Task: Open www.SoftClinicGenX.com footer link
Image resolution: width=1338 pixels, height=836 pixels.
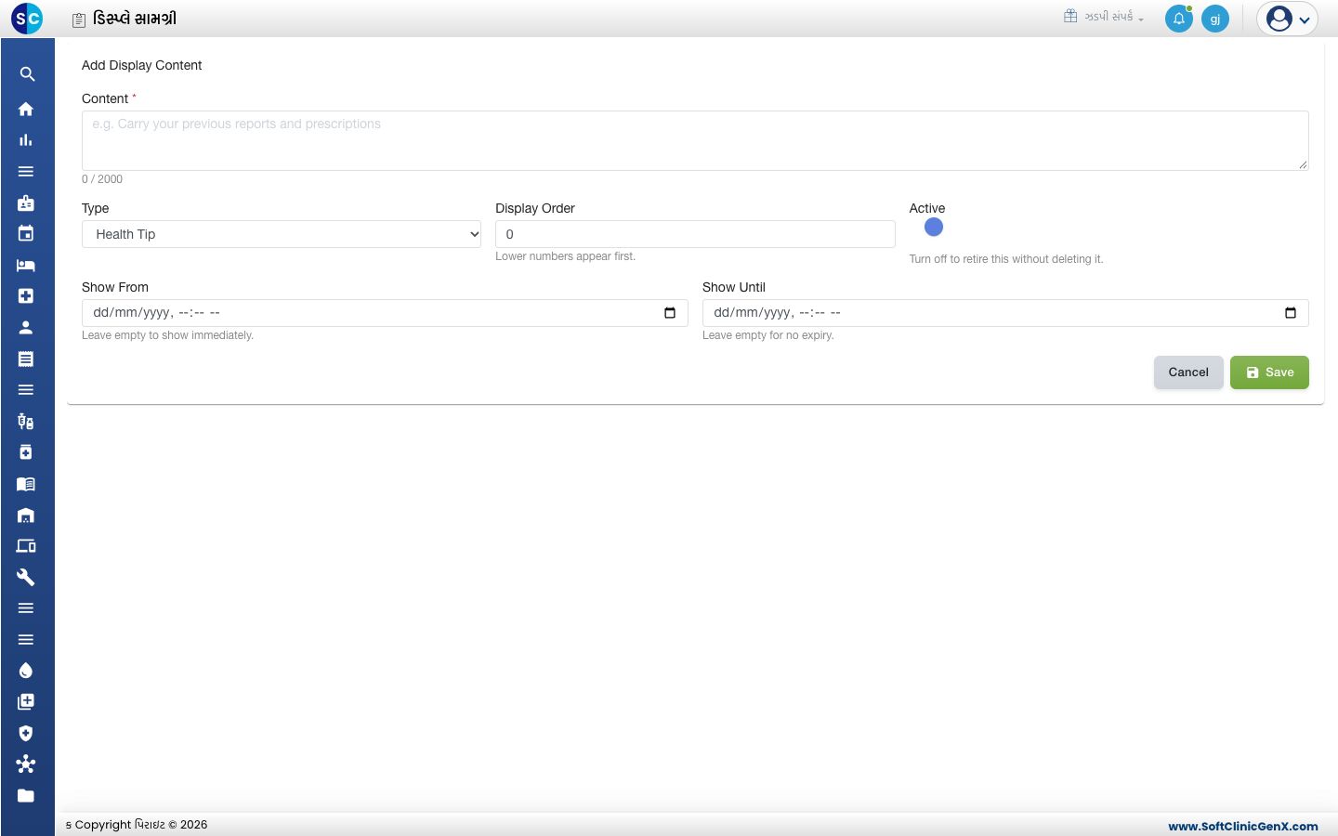Action: 1243,826
